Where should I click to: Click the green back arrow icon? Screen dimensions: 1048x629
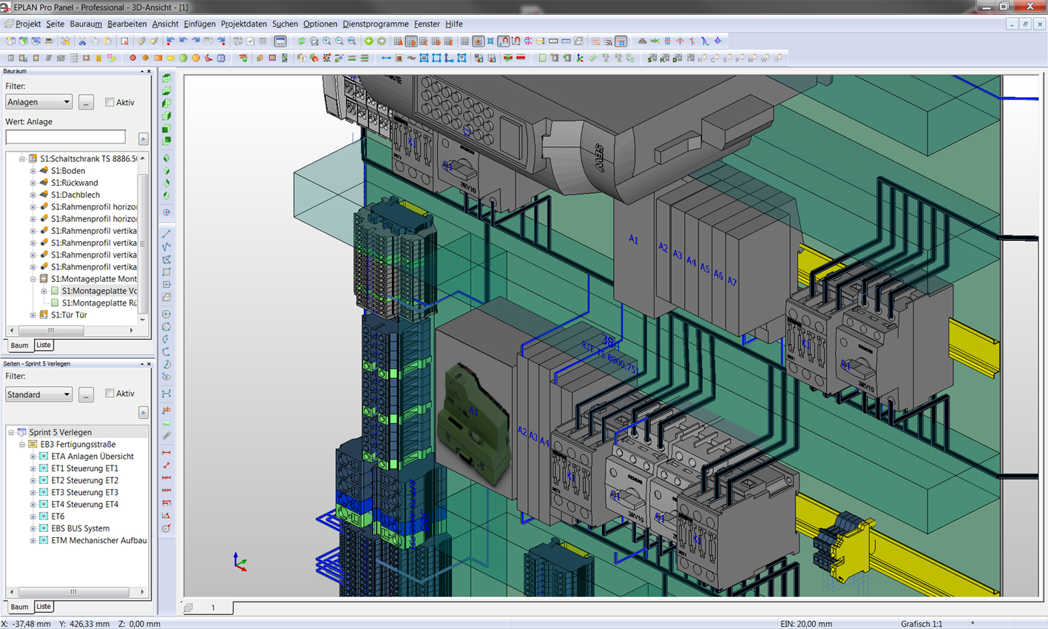[369, 41]
